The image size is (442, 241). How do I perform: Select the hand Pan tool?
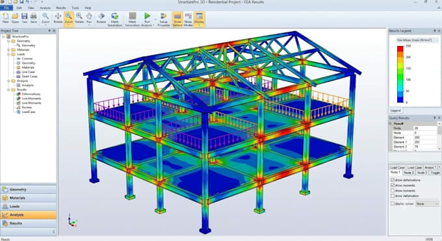click(x=89, y=16)
